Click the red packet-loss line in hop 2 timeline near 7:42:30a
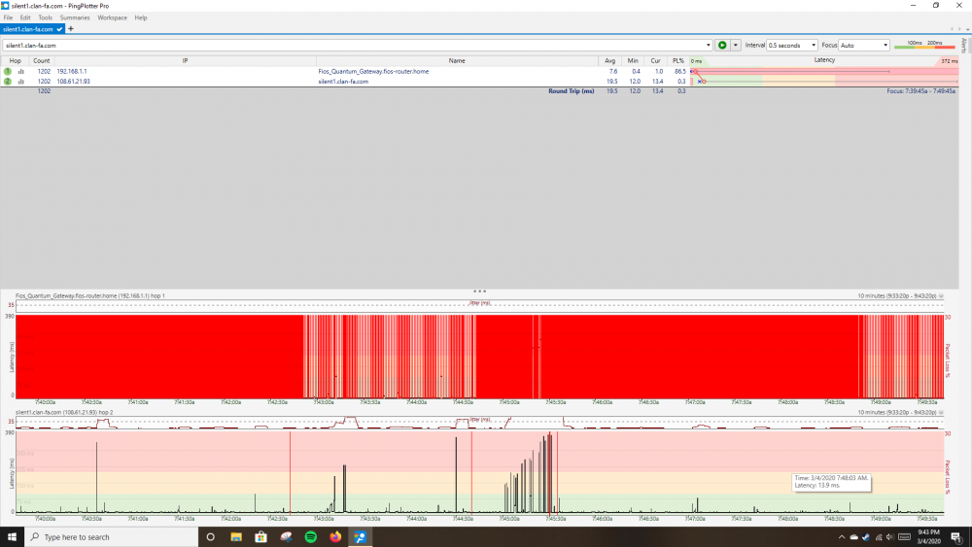Viewport: 972px width, 547px height. pyautogui.click(x=290, y=472)
